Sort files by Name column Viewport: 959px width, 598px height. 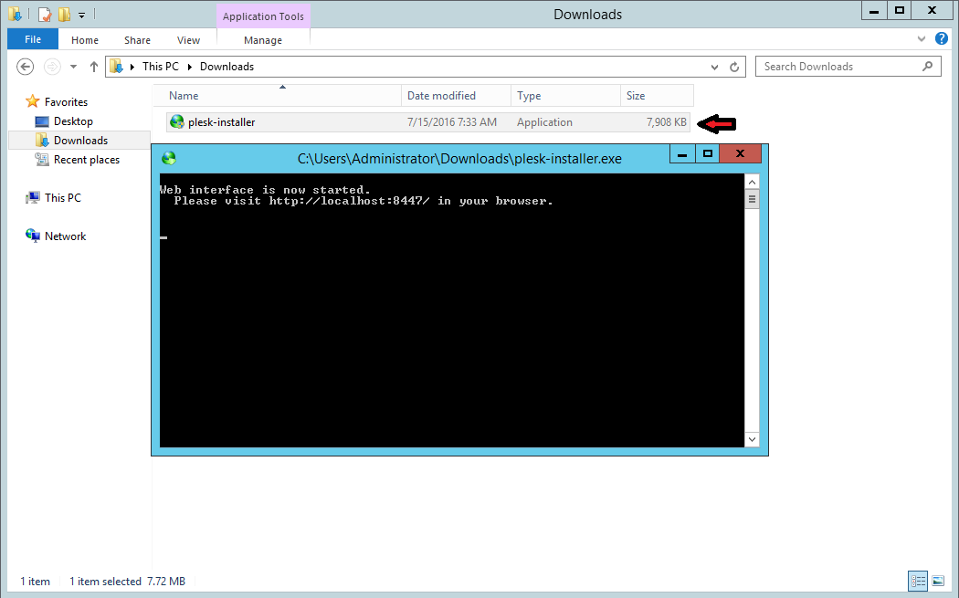click(x=277, y=95)
